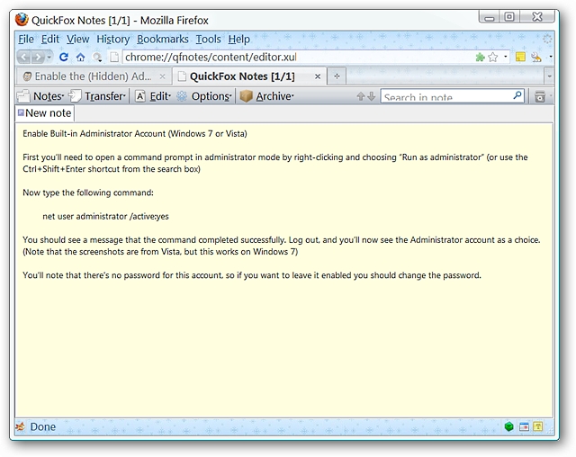Open the Help menu
This screenshot has height=457, width=576.
[x=239, y=39]
